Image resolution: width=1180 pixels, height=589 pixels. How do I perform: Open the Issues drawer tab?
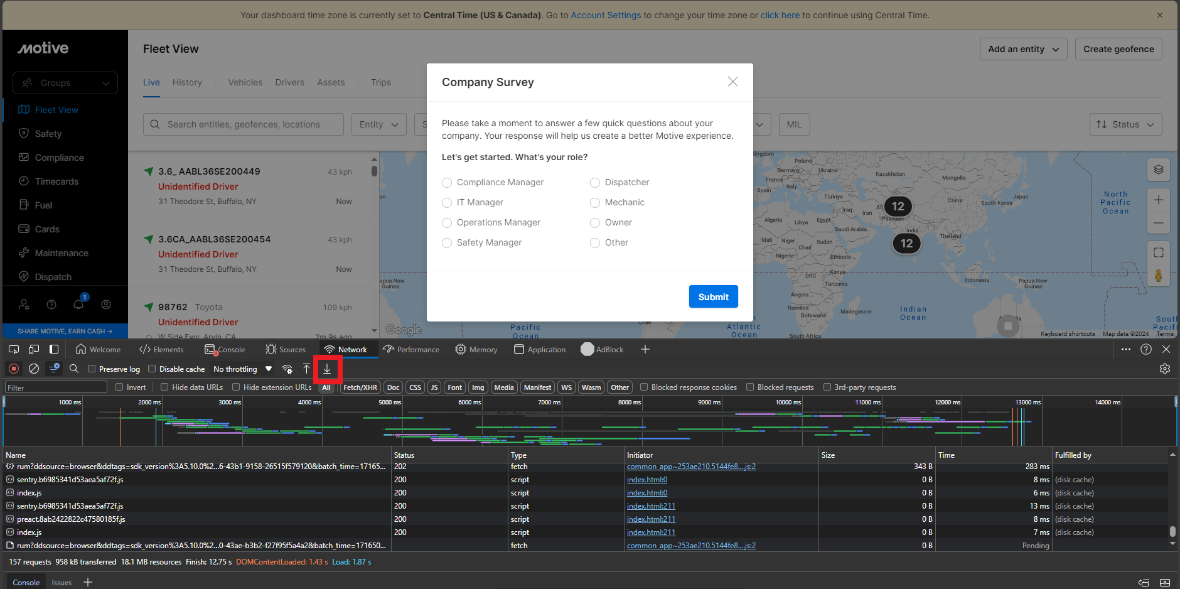point(62,583)
